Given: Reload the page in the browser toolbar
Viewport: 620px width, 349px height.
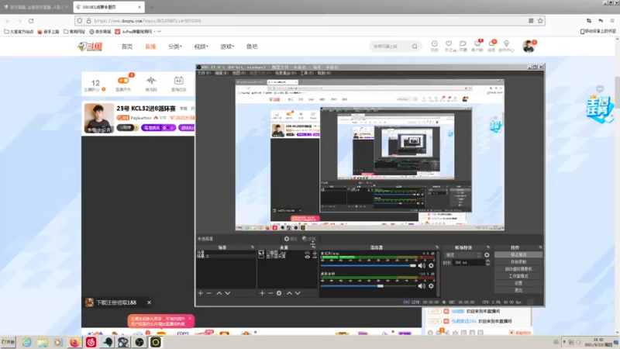Looking at the screenshot, I should point(31,21).
